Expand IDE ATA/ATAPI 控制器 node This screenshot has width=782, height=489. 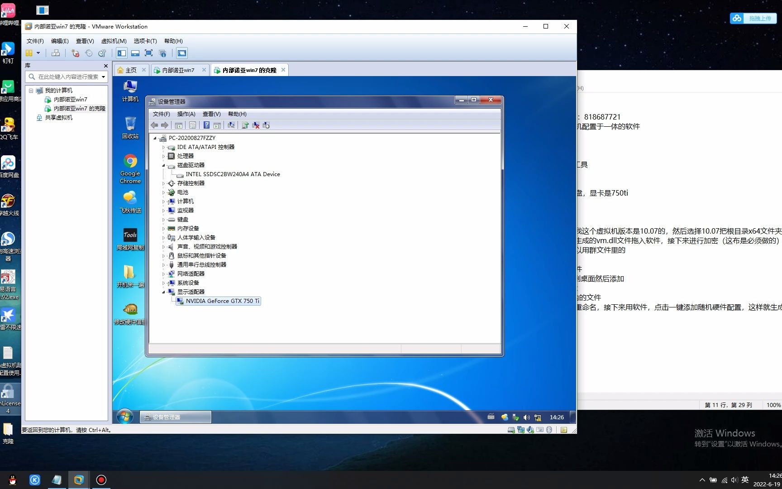point(164,147)
